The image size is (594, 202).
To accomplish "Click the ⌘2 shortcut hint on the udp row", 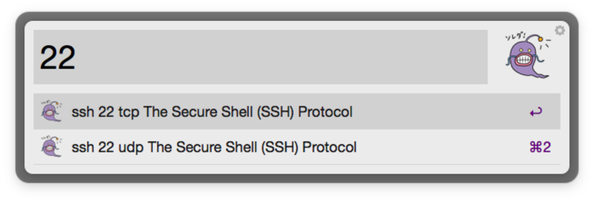I will click(x=540, y=147).
